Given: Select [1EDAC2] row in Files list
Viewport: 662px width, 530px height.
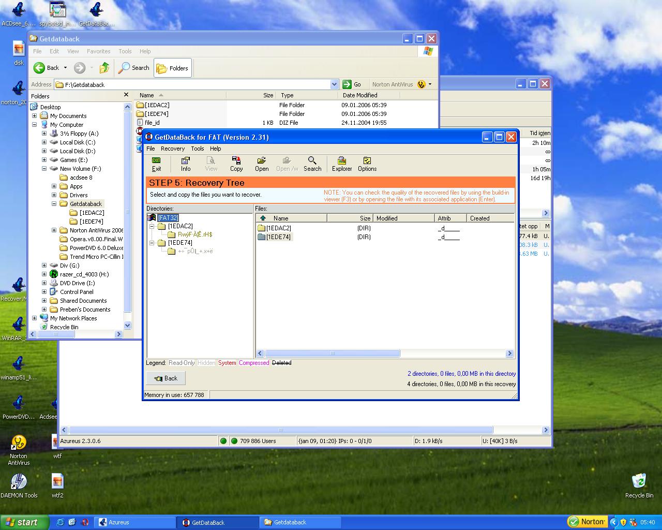Looking at the screenshot, I should (x=279, y=228).
